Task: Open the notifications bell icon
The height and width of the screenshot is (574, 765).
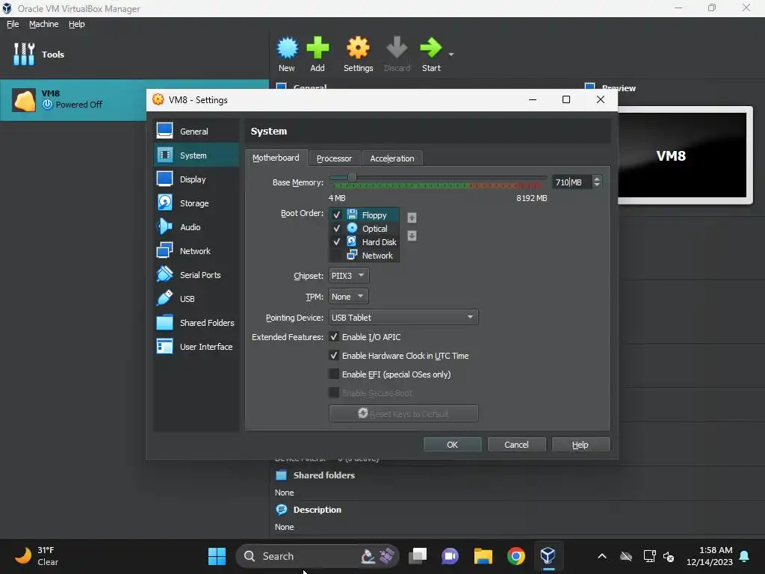Action: click(x=745, y=556)
